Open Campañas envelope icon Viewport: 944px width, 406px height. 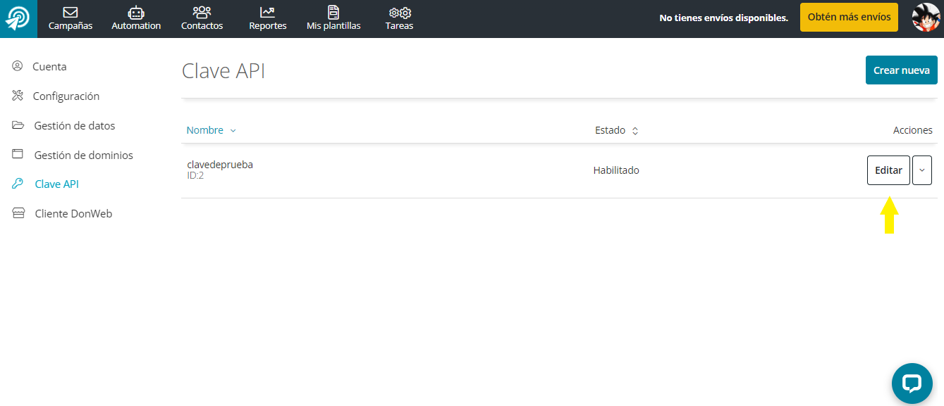pos(71,12)
